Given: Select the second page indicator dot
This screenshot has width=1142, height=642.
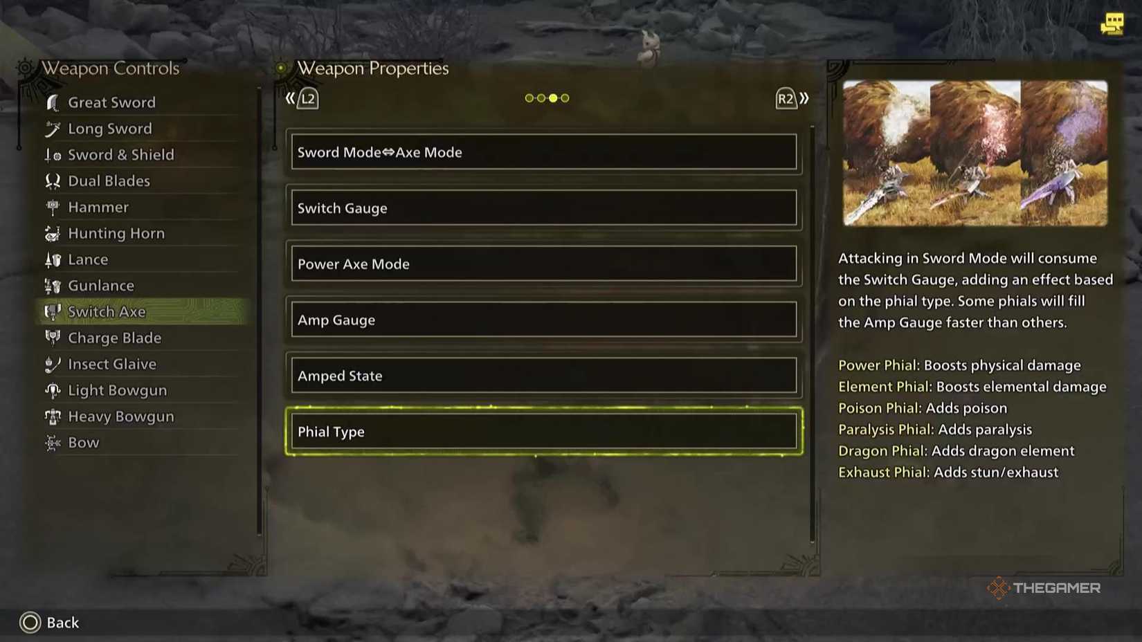Looking at the screenshot, I should (541, 98).
